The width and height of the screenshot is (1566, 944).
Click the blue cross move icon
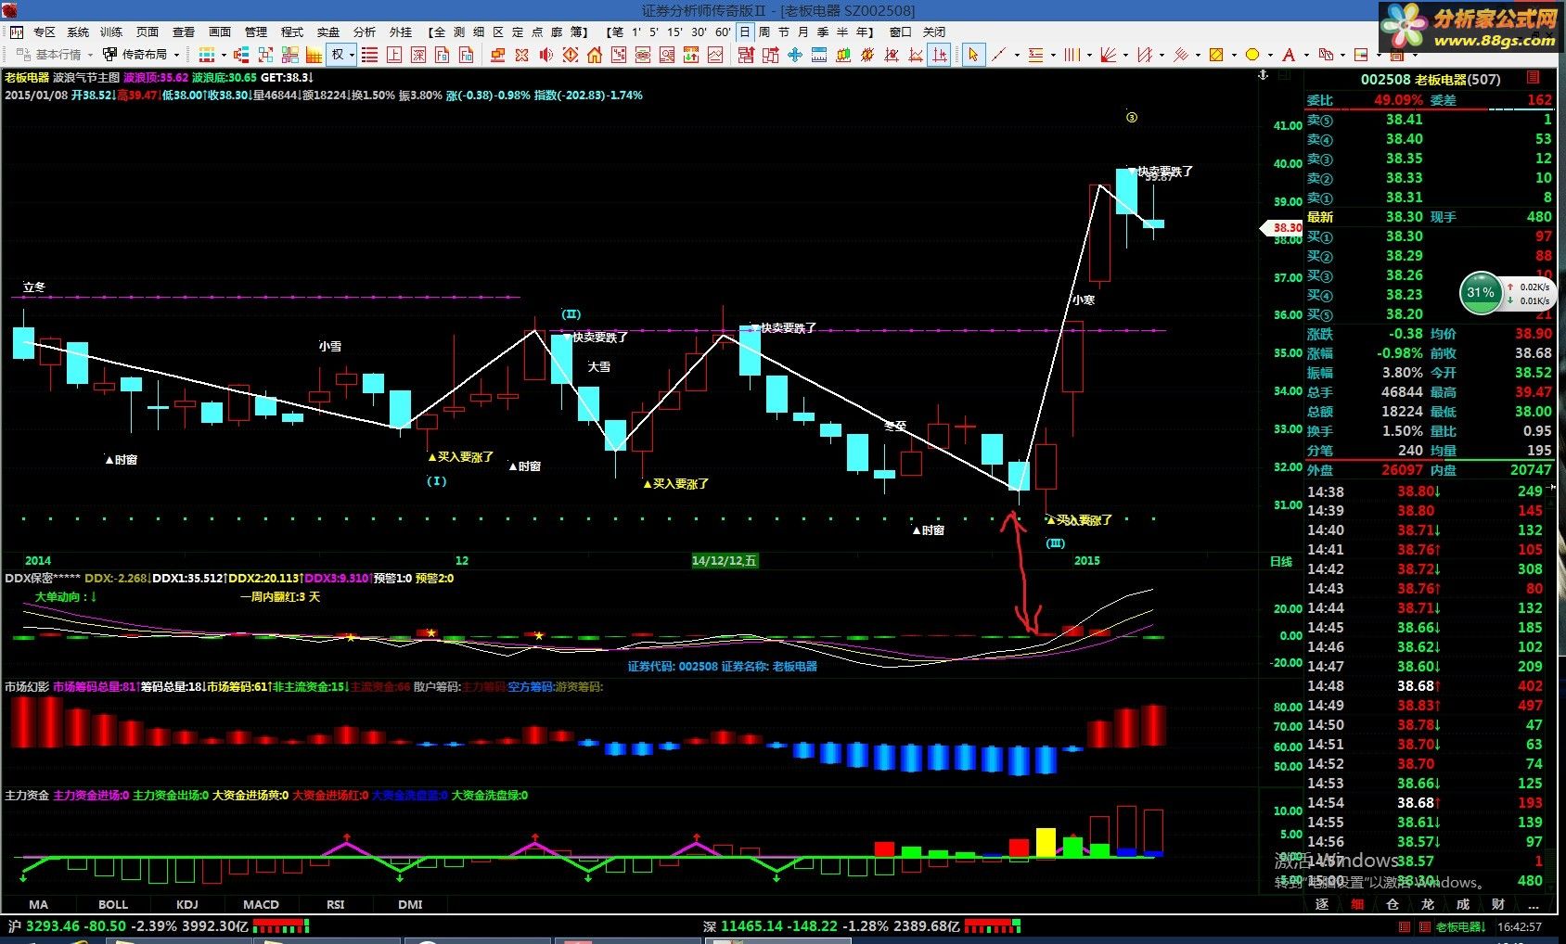(x=795, y=55)
